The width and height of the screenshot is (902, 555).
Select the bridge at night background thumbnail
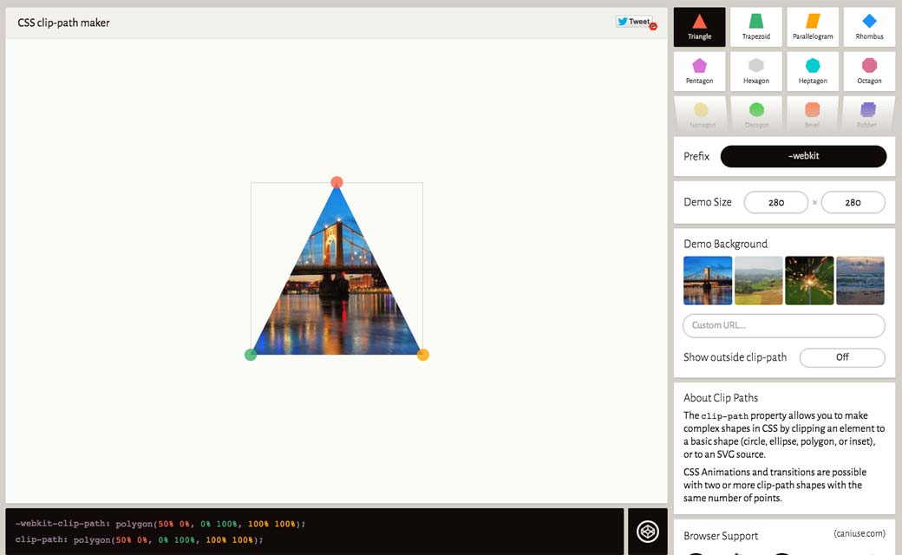[x=708, y=280]
